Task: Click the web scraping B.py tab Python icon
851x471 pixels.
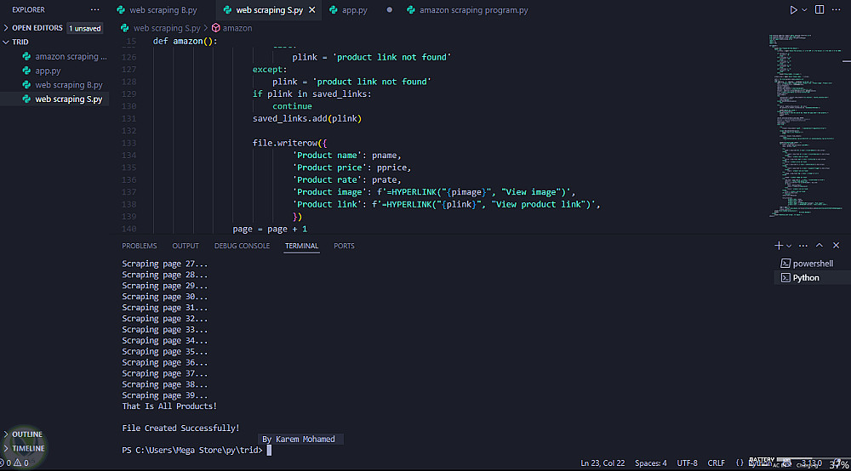Action: click(x=121, y=9)
